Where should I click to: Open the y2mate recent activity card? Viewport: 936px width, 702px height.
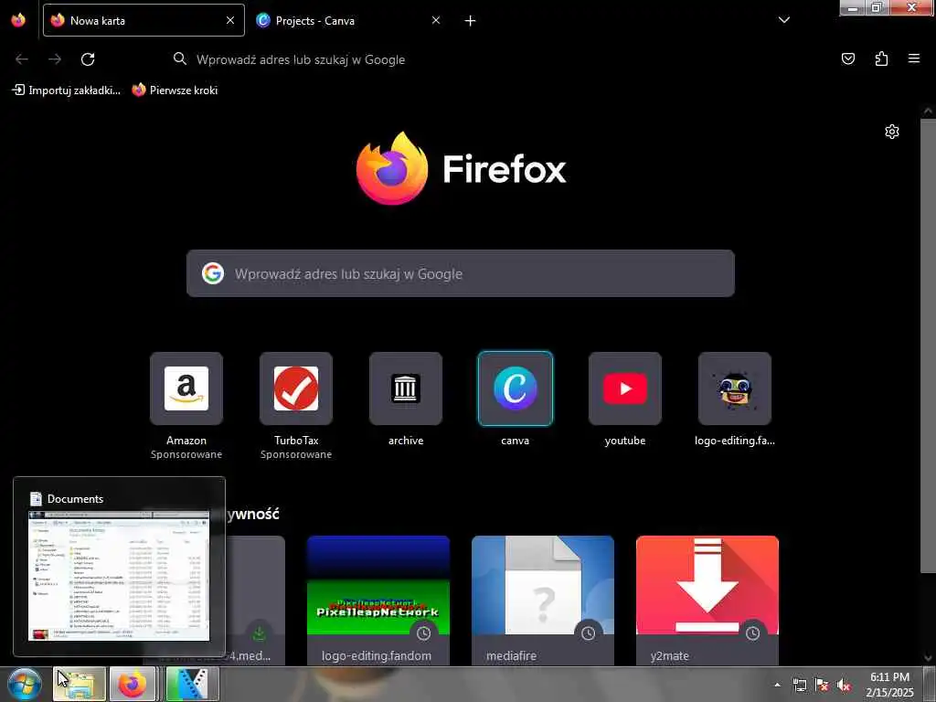click(707, 601)
